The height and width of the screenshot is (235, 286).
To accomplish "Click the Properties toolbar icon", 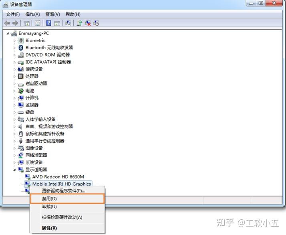I will pos(38,23).
